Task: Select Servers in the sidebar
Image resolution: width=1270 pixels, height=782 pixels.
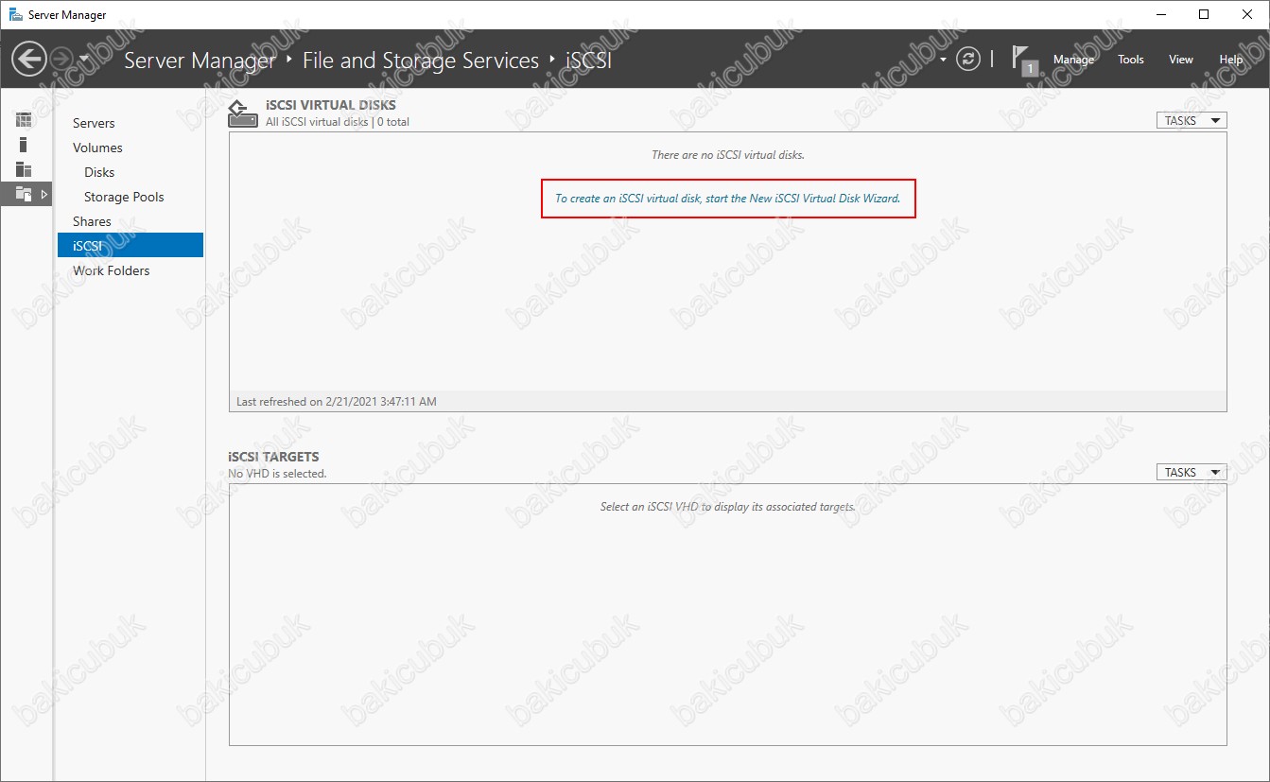Action: (94, 123)
